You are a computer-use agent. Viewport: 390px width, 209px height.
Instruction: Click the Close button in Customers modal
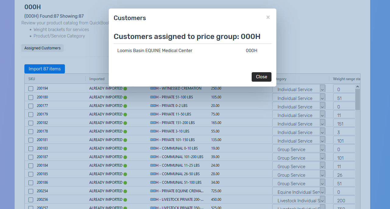click(261, 77)
